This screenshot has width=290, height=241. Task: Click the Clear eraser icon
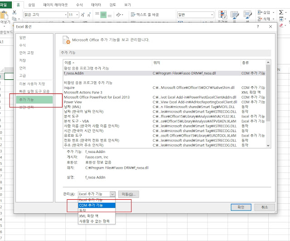pos(281,25)
